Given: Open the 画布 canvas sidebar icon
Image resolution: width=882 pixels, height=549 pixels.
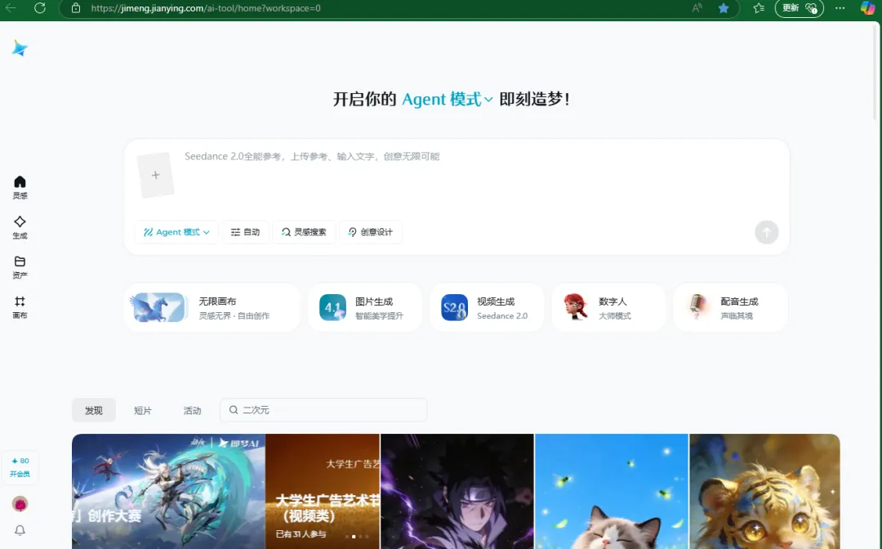Looking at the screenshot, I should [x=20, y=308].
